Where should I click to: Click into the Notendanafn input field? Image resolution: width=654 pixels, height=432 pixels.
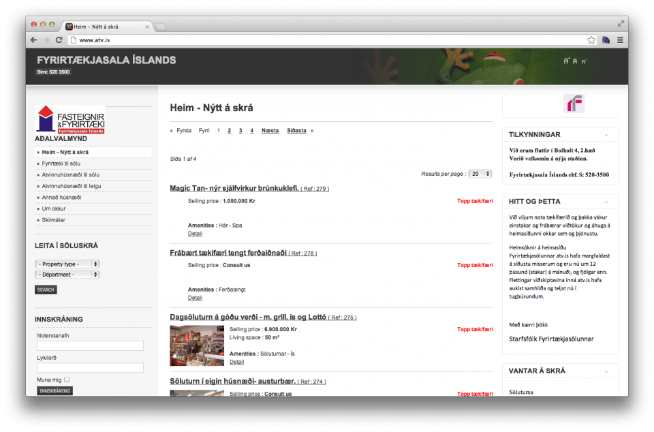(x=90, y=346)
